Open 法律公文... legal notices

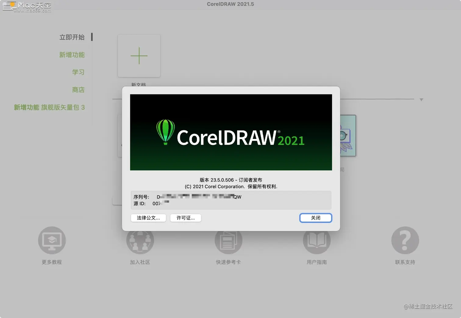point(148,218)
